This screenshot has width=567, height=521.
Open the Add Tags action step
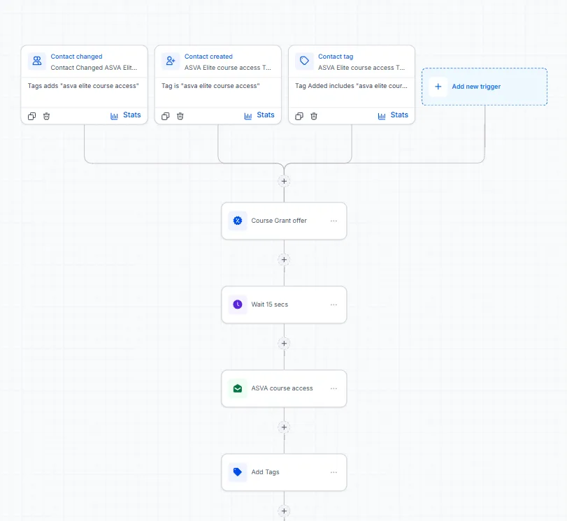[x=284, y=472]
